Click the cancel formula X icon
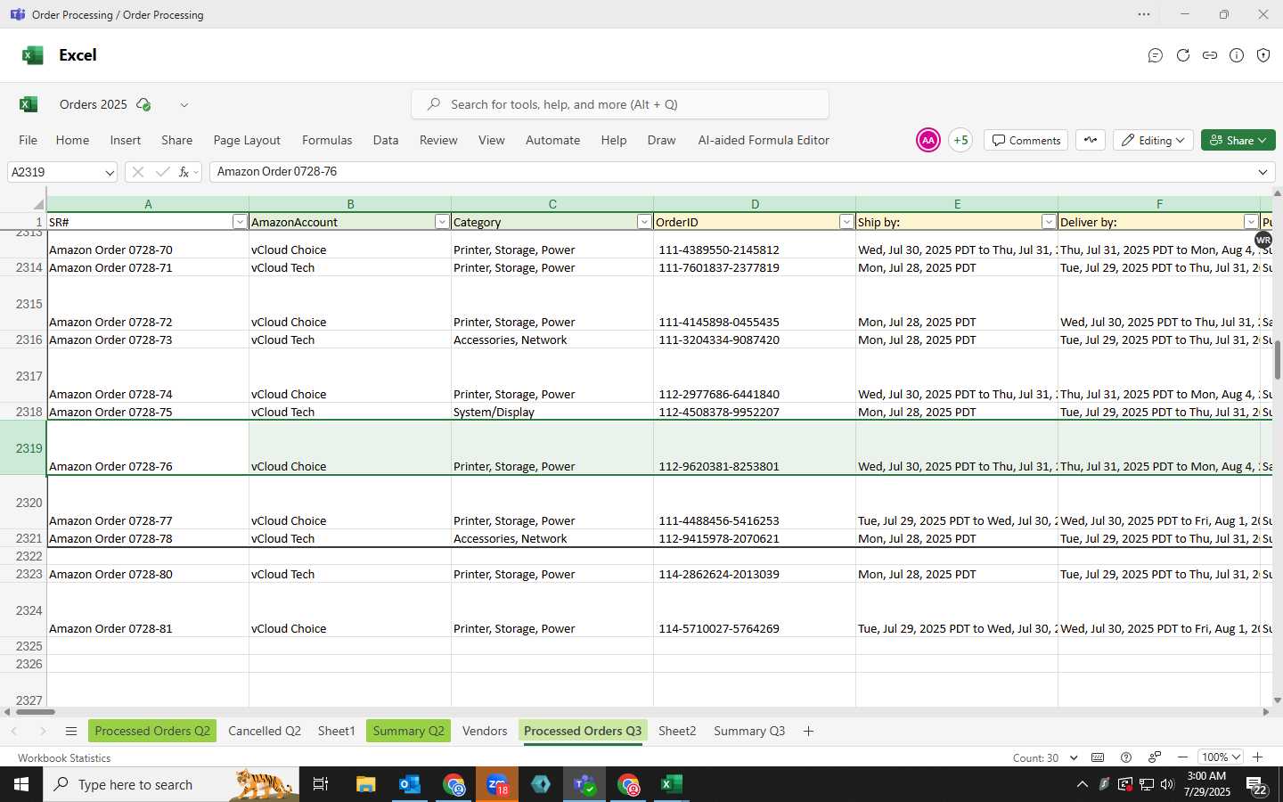The image size is (1283, 802). click(138, 172)
